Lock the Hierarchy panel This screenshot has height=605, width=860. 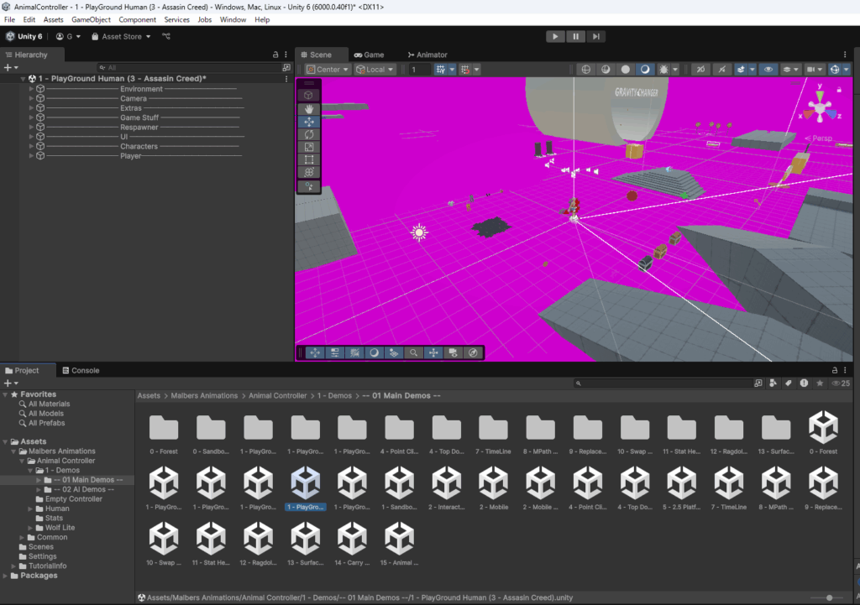click(275, 55)
